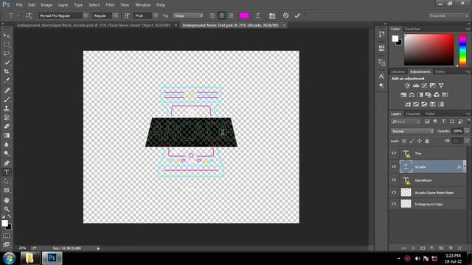
Task: Hide the 'The' text layer
Action: 394,153
